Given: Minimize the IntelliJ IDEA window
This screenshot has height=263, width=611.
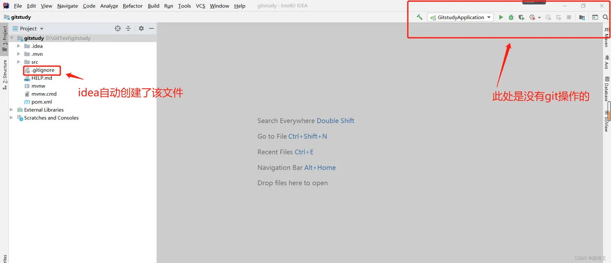Looking at the screenshot, I should [x=565, y=6].
